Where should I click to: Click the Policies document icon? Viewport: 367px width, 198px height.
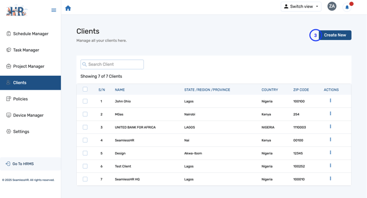pos(9,99)
